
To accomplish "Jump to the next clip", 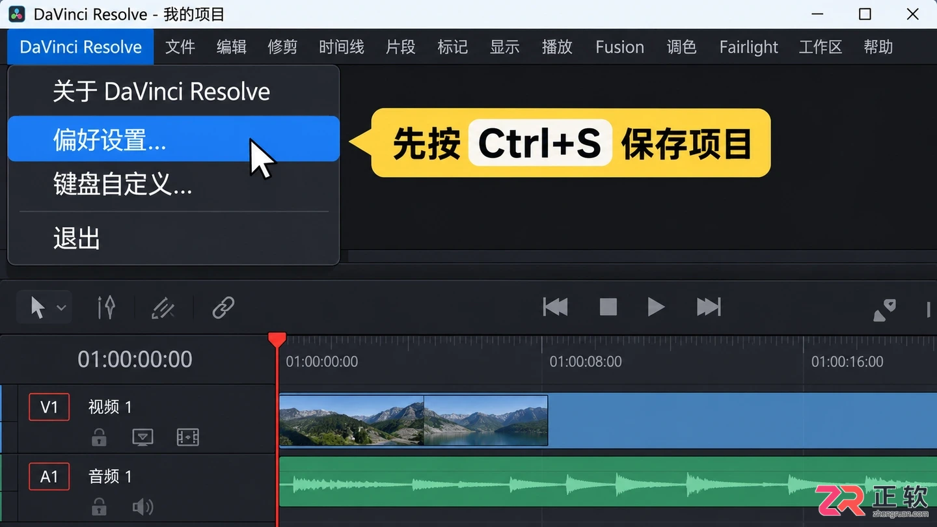I will coord(709,306).
